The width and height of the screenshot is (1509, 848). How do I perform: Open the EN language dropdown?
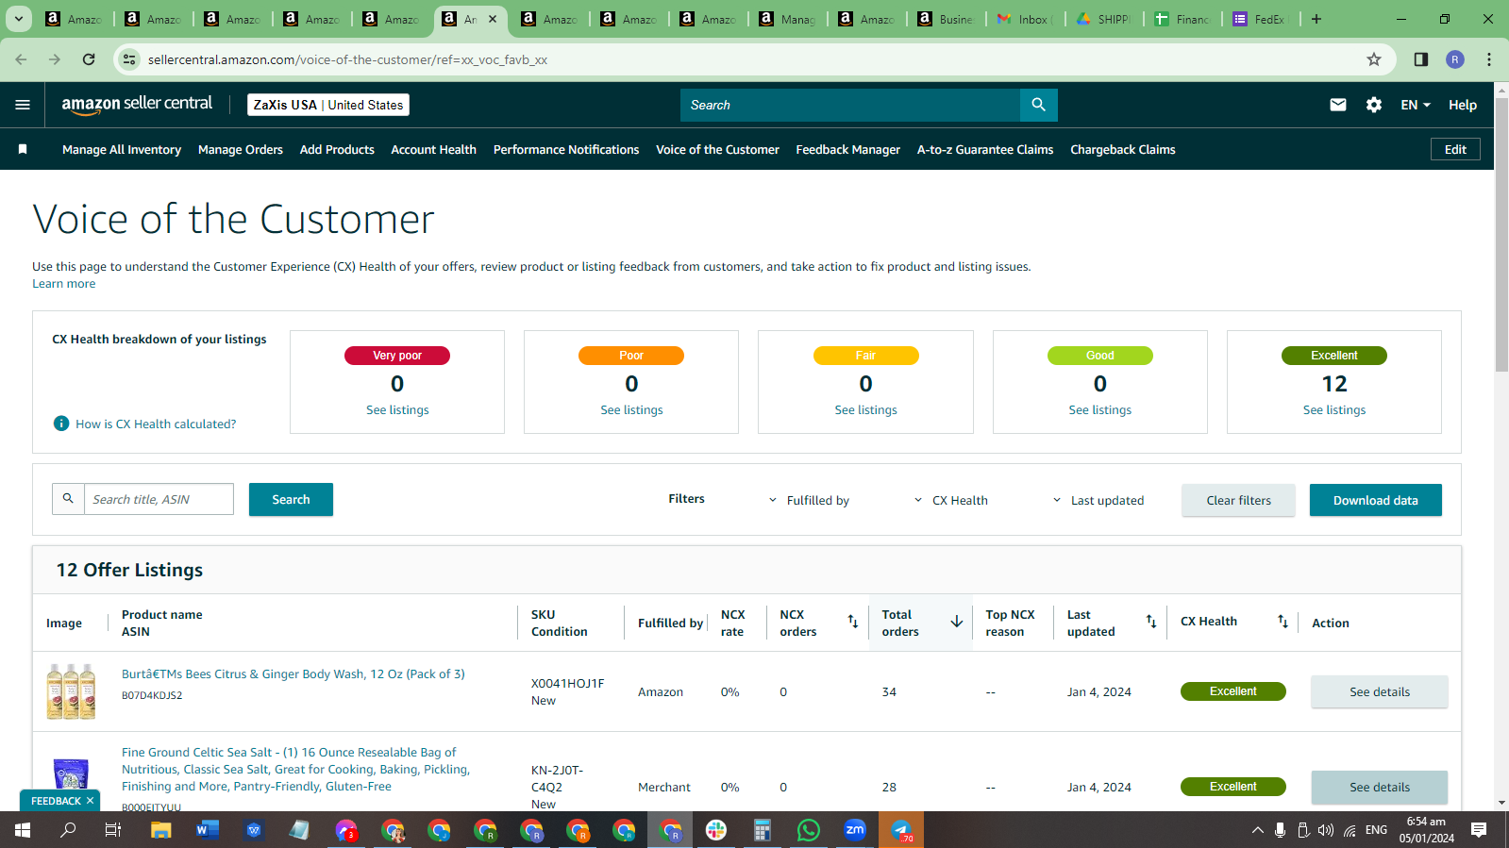tap(1416, 105)
